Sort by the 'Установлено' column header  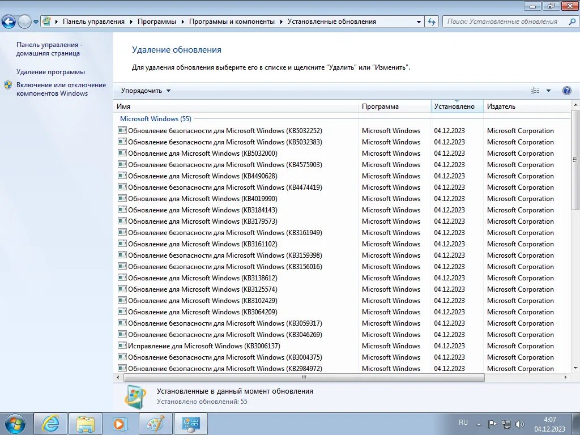(457, 106)
